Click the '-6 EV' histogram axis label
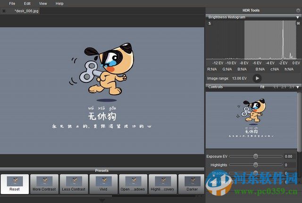 pyautogui.click(x=257, y=63)
